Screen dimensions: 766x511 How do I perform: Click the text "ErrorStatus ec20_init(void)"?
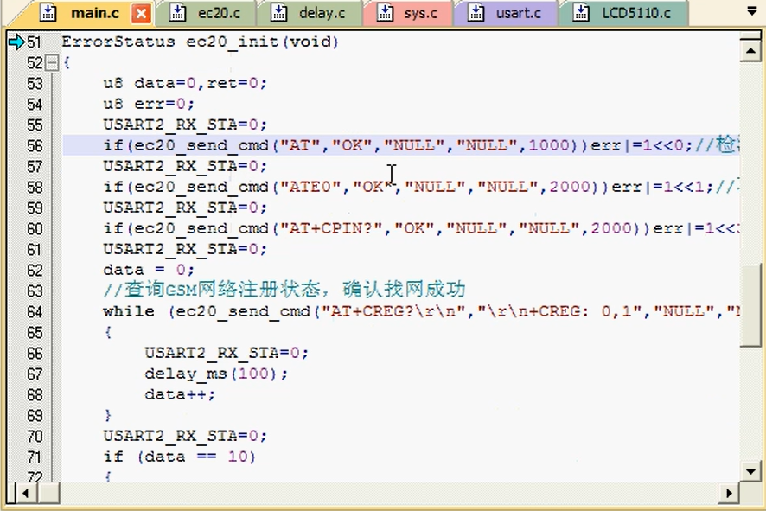(200, 42)
